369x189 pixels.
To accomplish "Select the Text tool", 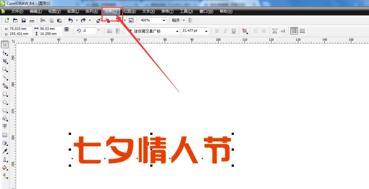I will pos(5,126).
